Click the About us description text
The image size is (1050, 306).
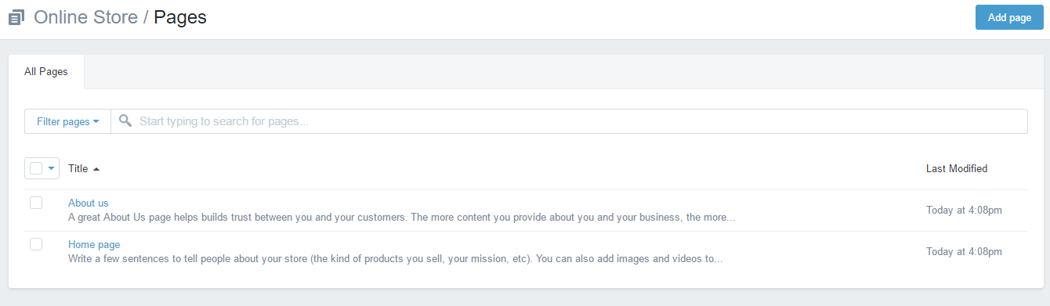[x=401, y=217]
